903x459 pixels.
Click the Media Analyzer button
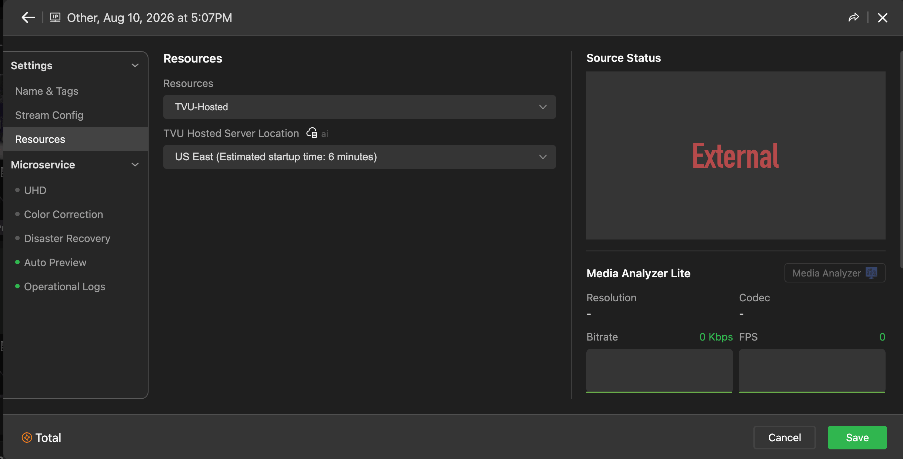[x=835, y=273]
